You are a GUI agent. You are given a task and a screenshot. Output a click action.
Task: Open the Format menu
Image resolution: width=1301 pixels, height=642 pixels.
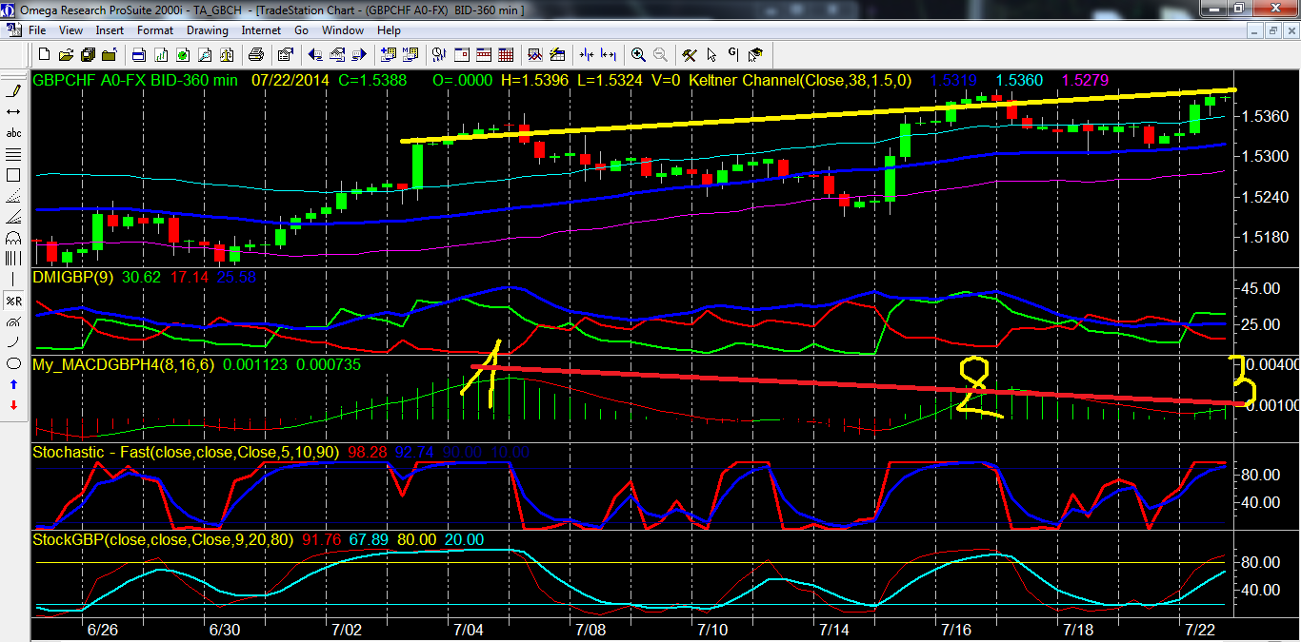coord(155,30)
